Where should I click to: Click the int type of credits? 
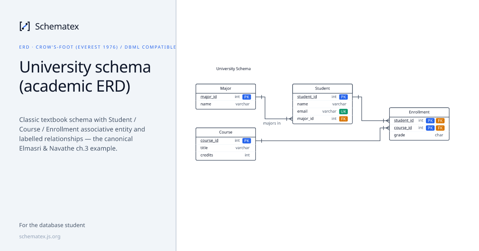pyautogui.click(x=247, y=155)
